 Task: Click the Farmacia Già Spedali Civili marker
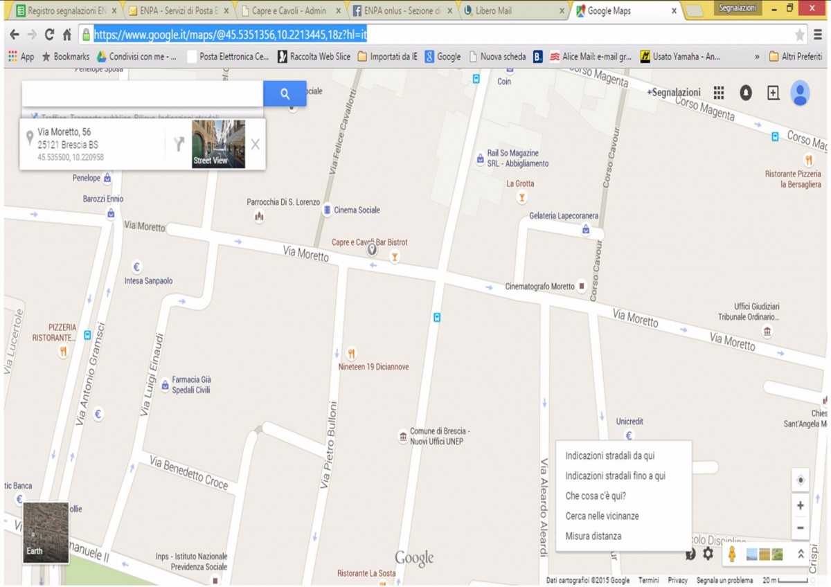pyautogui.click(x=165, y=386)
